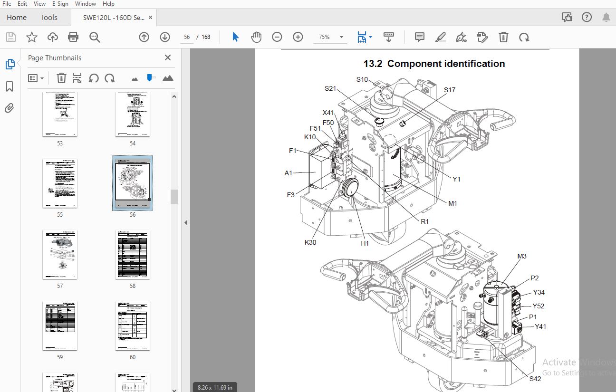Select page 59 thumbnail
Viewport: 616px width, 392px height.
point(60,325)
